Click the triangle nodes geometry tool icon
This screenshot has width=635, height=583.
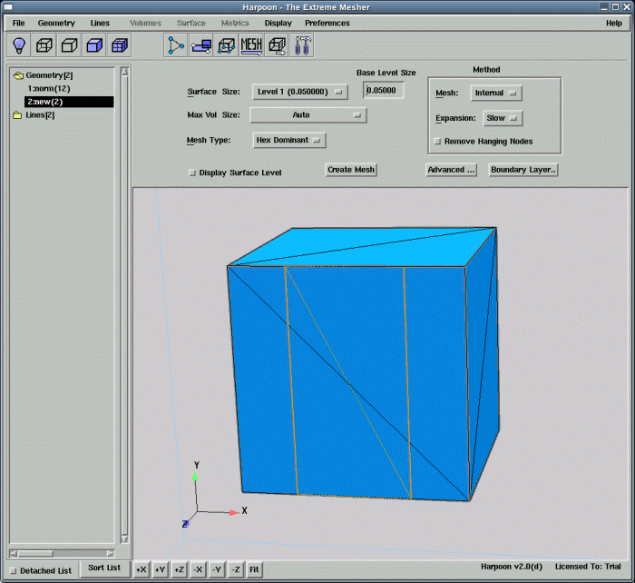coord(176,45)
